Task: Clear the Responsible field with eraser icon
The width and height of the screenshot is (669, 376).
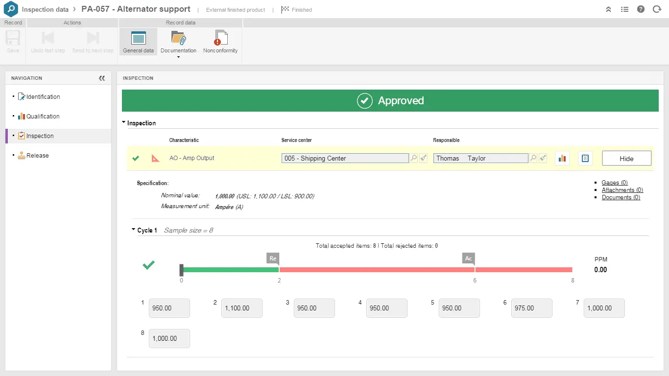Action: [543, 158]
